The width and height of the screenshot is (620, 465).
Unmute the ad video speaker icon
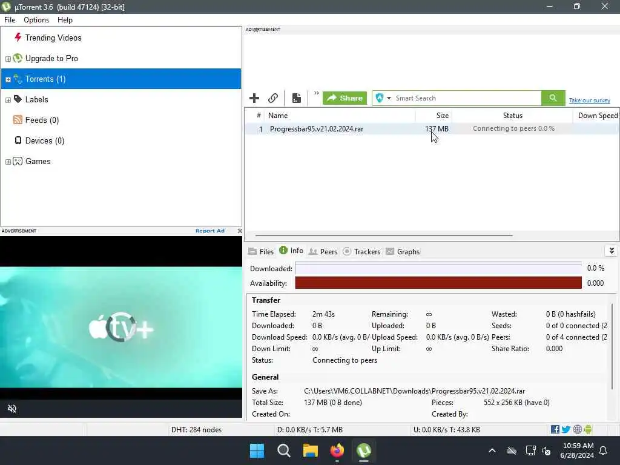(x=12, y=409)
